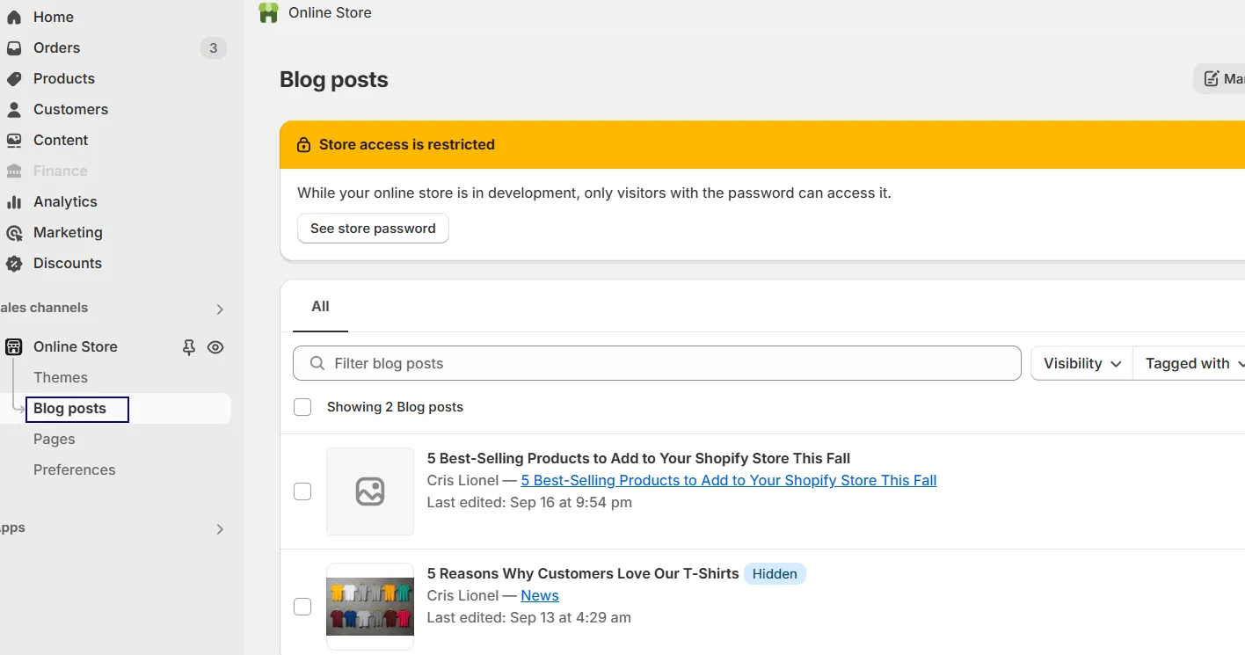Screen dimensions: 1245x655
Task: Click the See store password button
Action: coord(373,229)
